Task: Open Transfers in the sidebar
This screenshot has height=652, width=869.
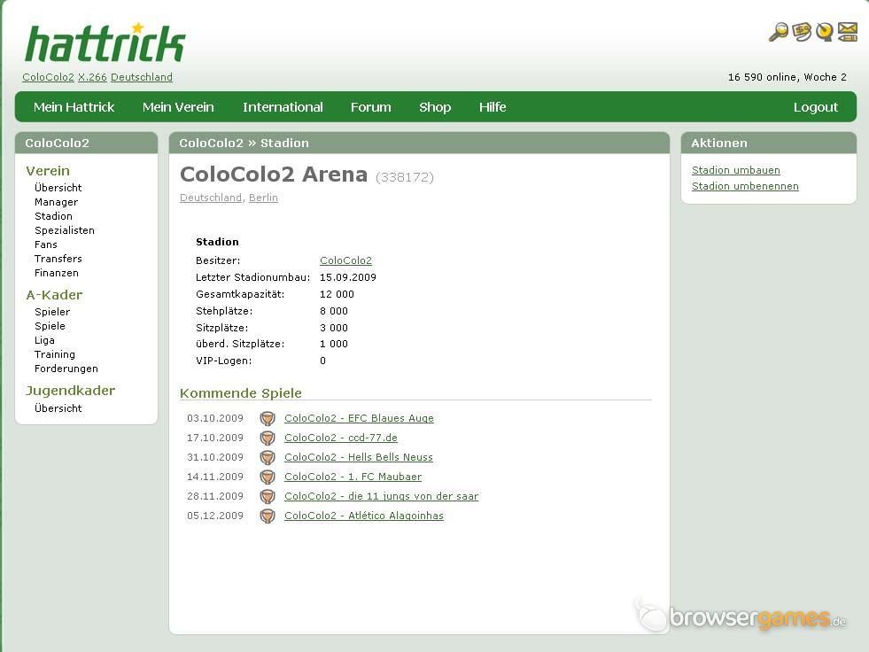Action: 58,259
